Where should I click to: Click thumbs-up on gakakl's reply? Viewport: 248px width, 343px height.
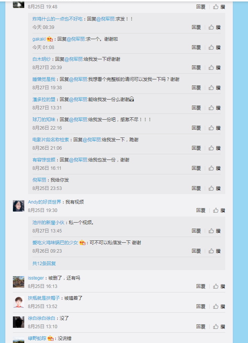click(x=214, y=47)
